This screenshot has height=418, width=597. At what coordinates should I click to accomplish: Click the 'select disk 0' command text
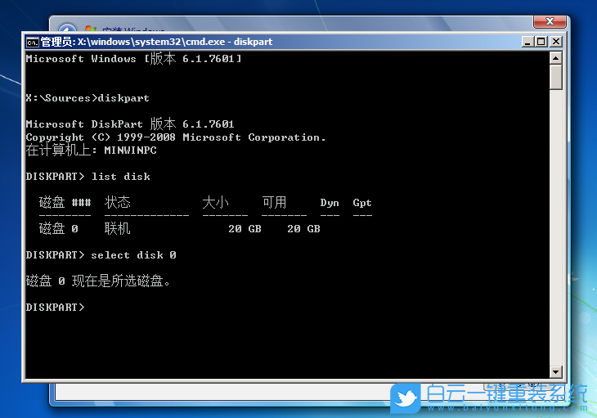click(133, 255)
